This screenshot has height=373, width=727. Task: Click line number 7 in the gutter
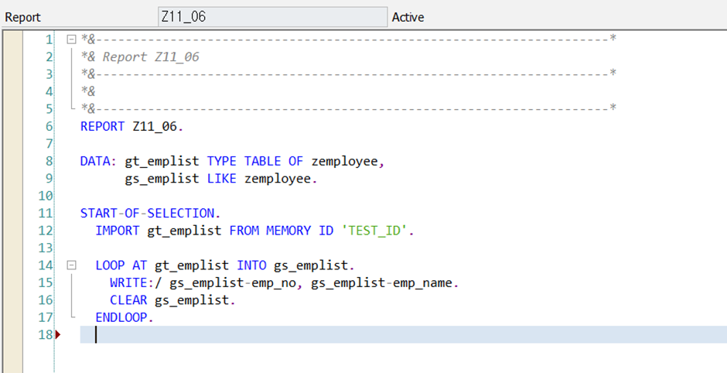(x=49, y=144)
